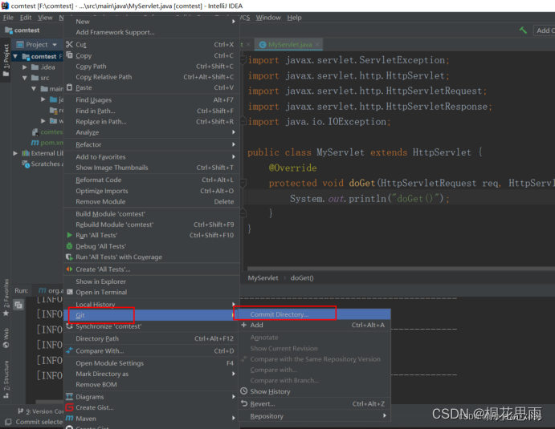
Task: Click the MyServlet breadcrumb
Action: point(263,277)
